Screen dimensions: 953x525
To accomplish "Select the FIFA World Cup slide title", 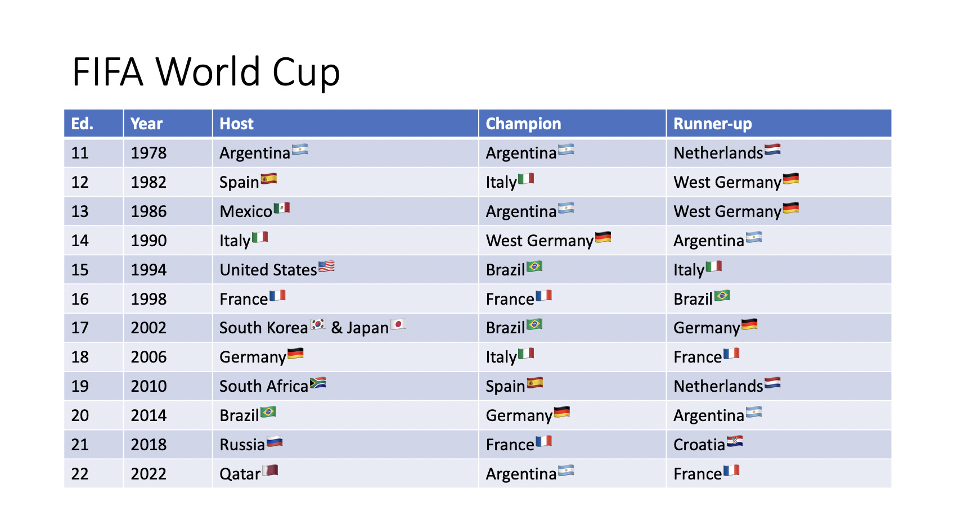I will pos(206,72).
